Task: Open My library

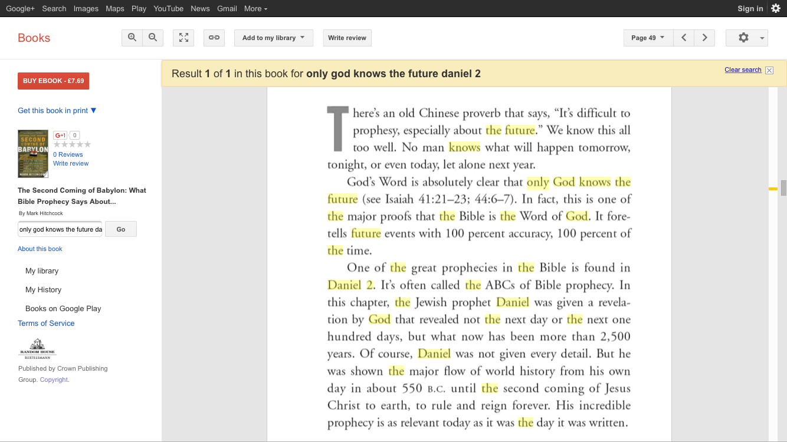Action: (42, 271)
